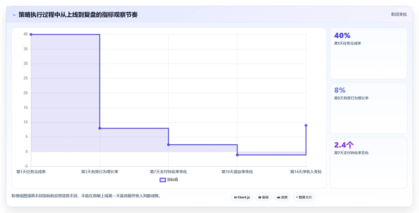Select the data point at value 40
This screenshot has width=419, height=213.
(x=31, y=35)
